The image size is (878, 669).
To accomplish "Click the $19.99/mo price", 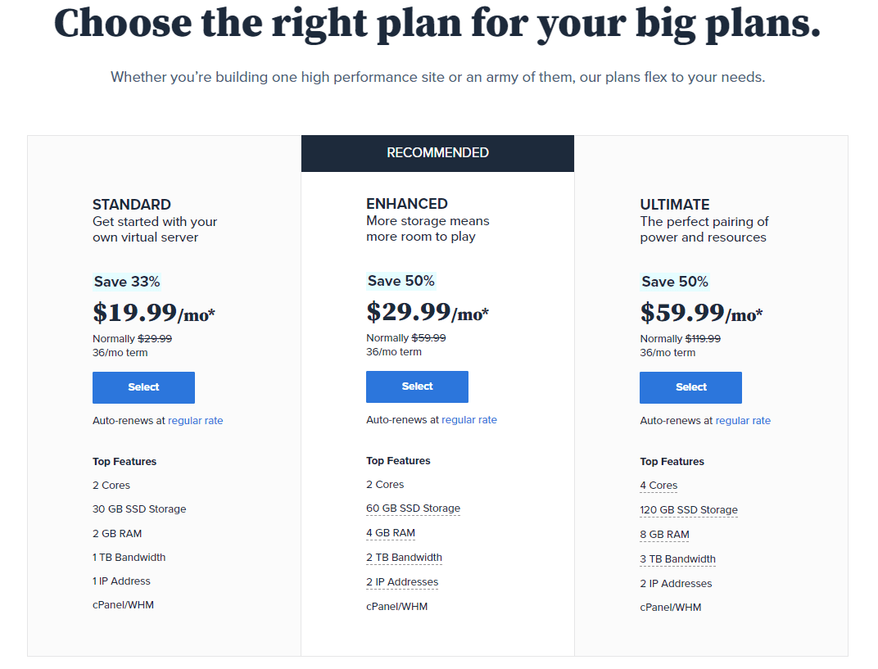I will (x=154, y=313).
